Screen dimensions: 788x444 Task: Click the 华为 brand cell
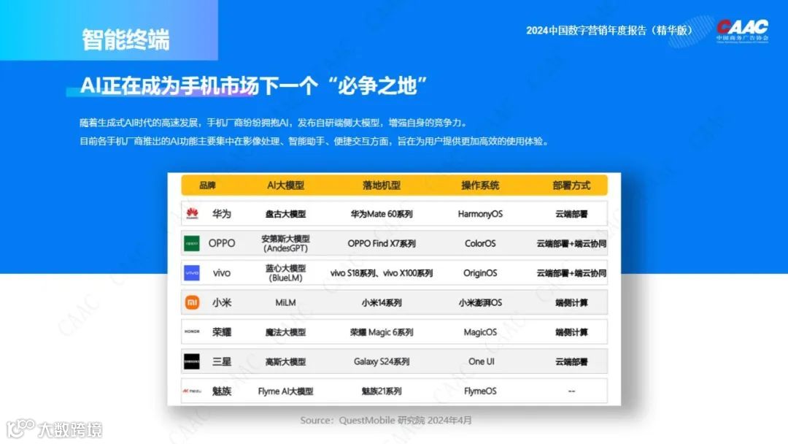(x=222, y=214)
